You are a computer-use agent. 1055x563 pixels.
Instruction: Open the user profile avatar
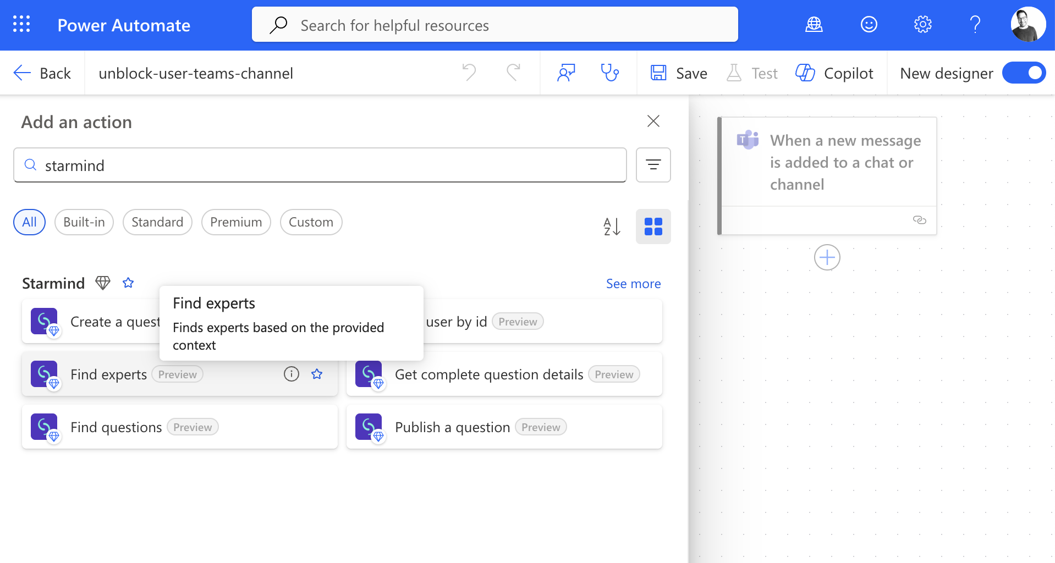click(x=1028, y=25)
